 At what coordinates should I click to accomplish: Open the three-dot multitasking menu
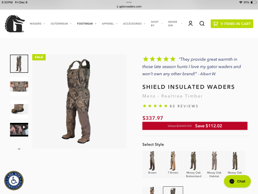pyautogui.click(x=129, y=2)
